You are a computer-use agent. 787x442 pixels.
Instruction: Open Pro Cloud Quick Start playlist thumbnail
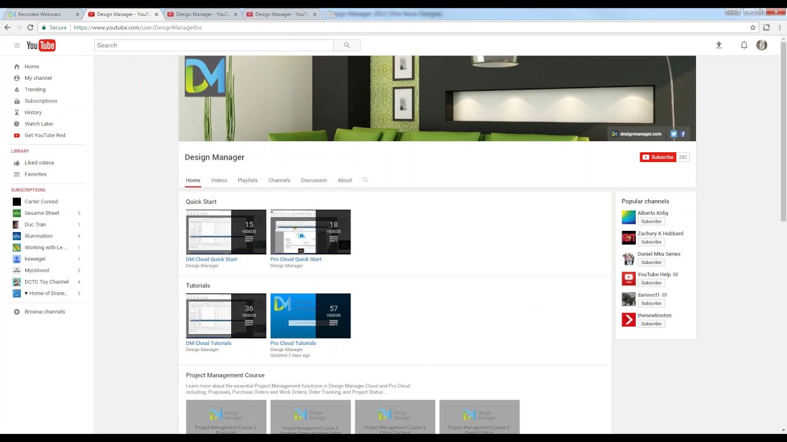click(x=310, y=232)
